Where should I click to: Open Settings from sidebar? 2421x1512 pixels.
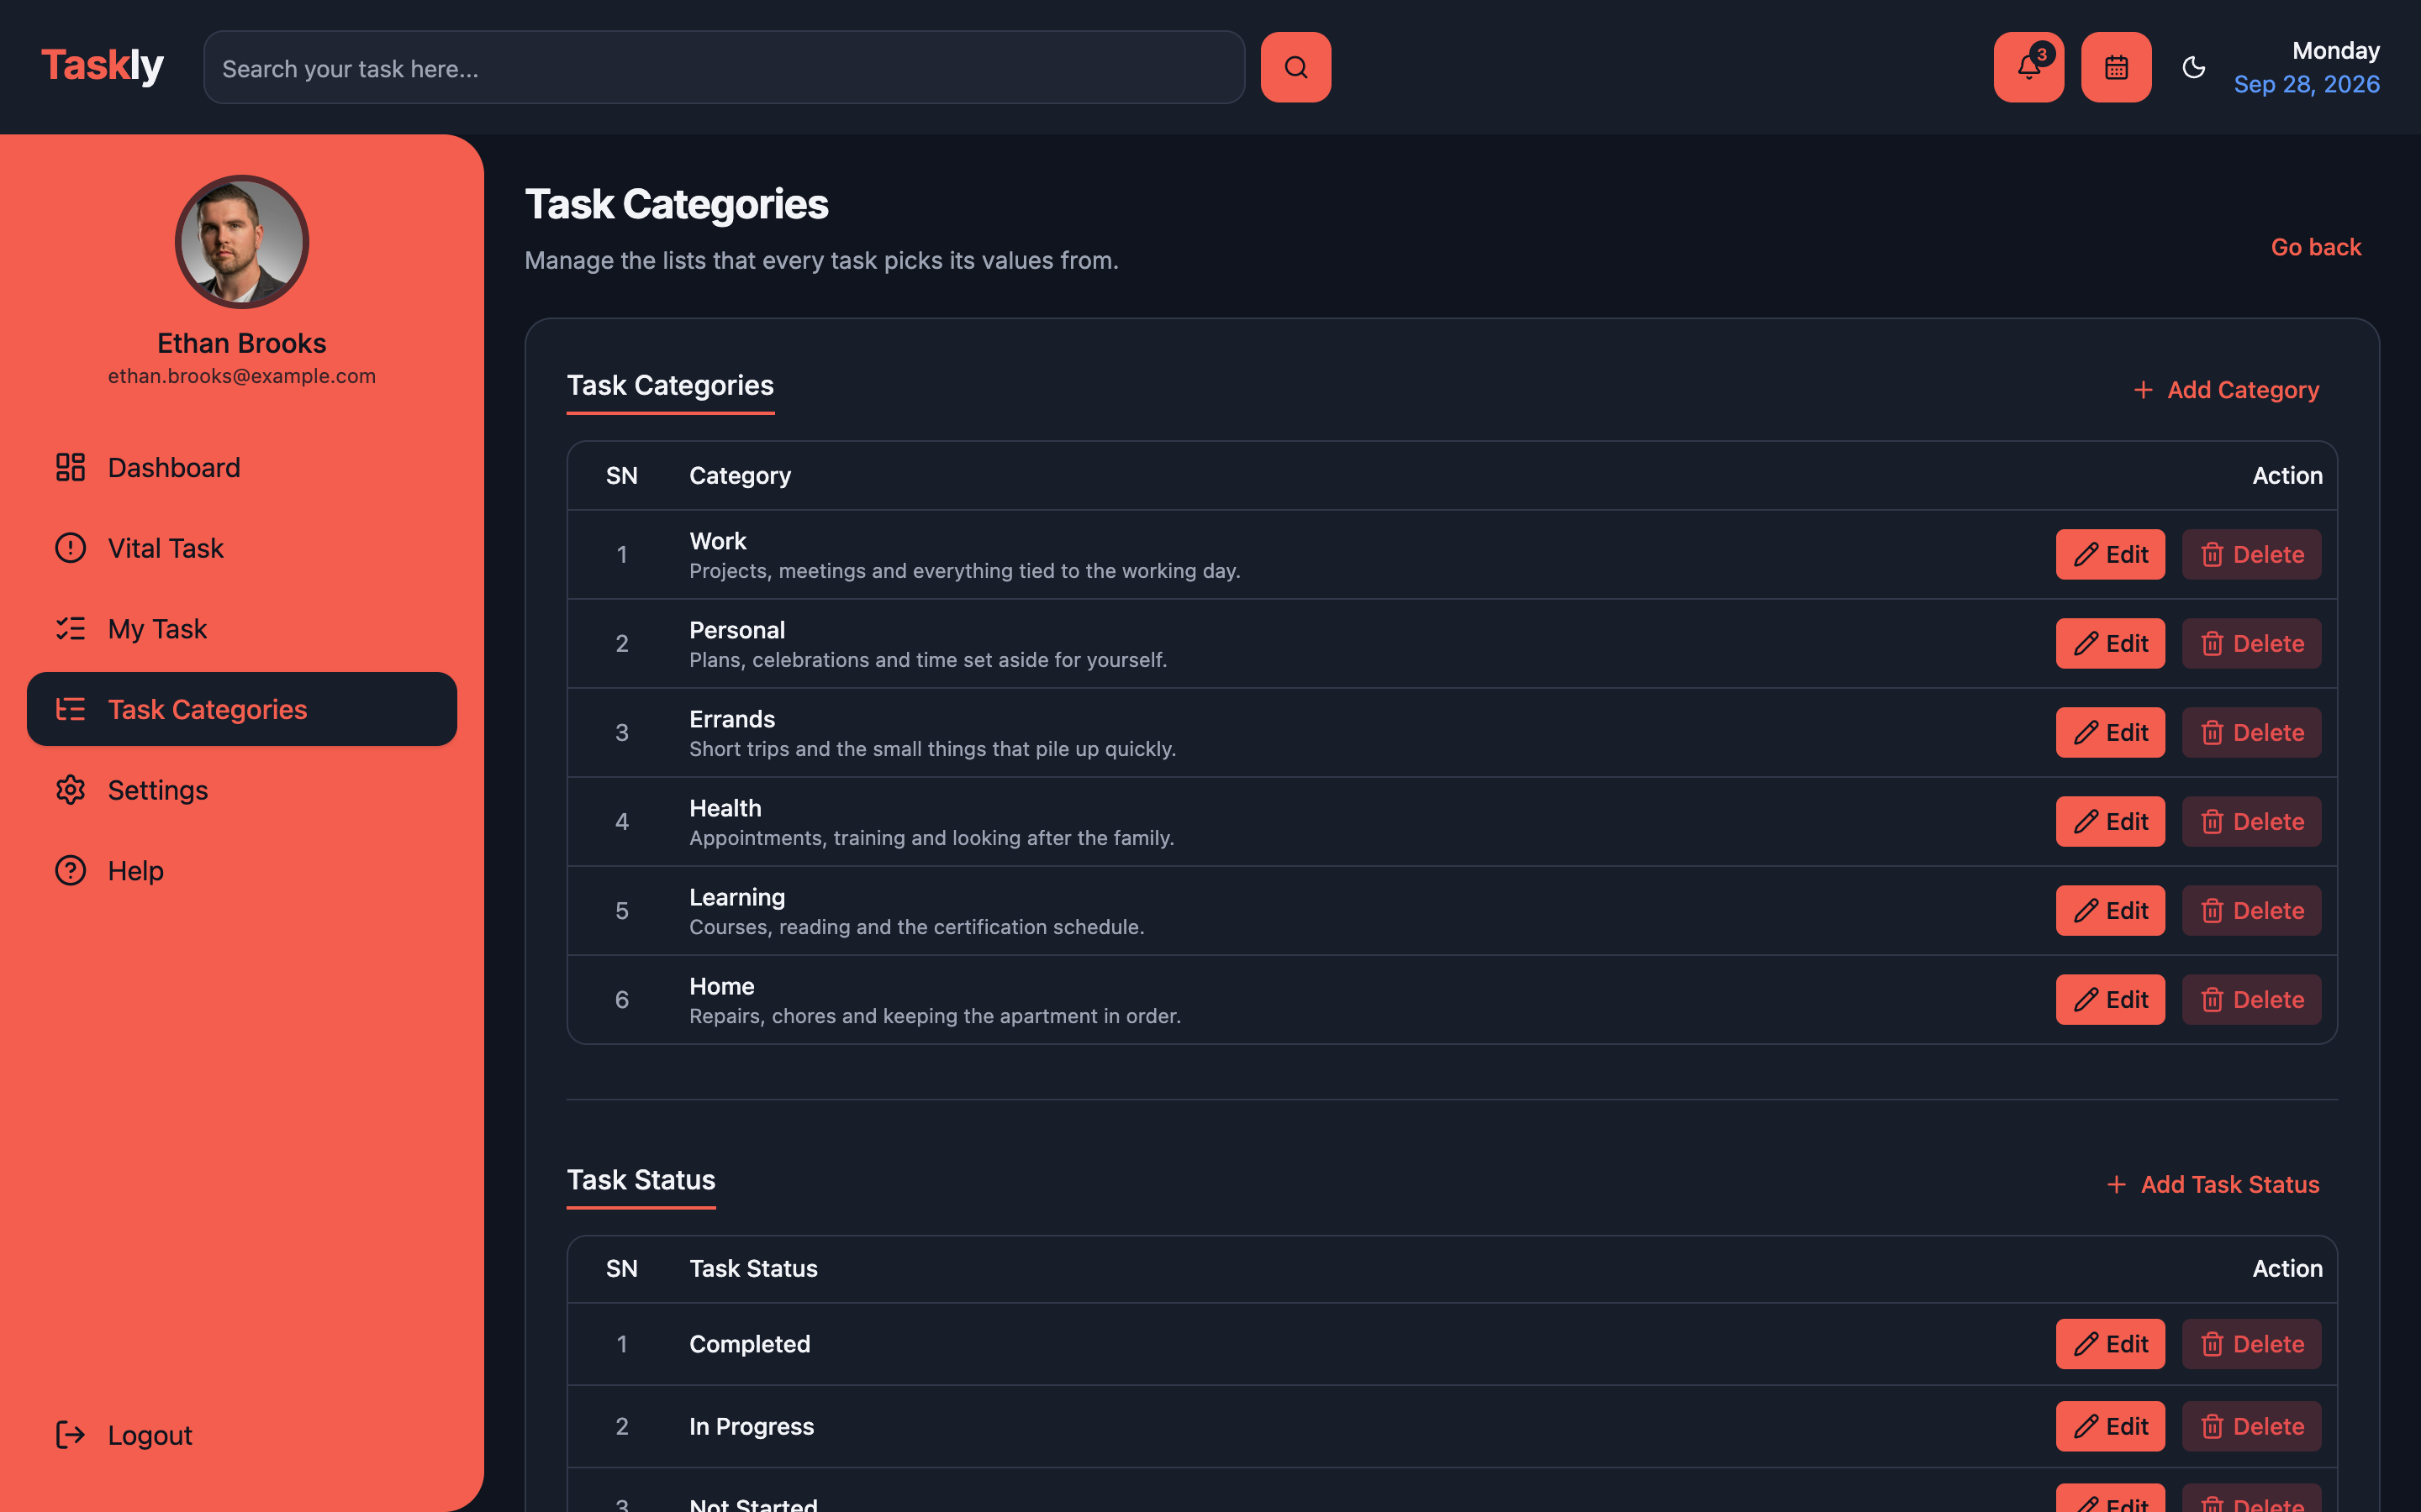tap(242, 790)
